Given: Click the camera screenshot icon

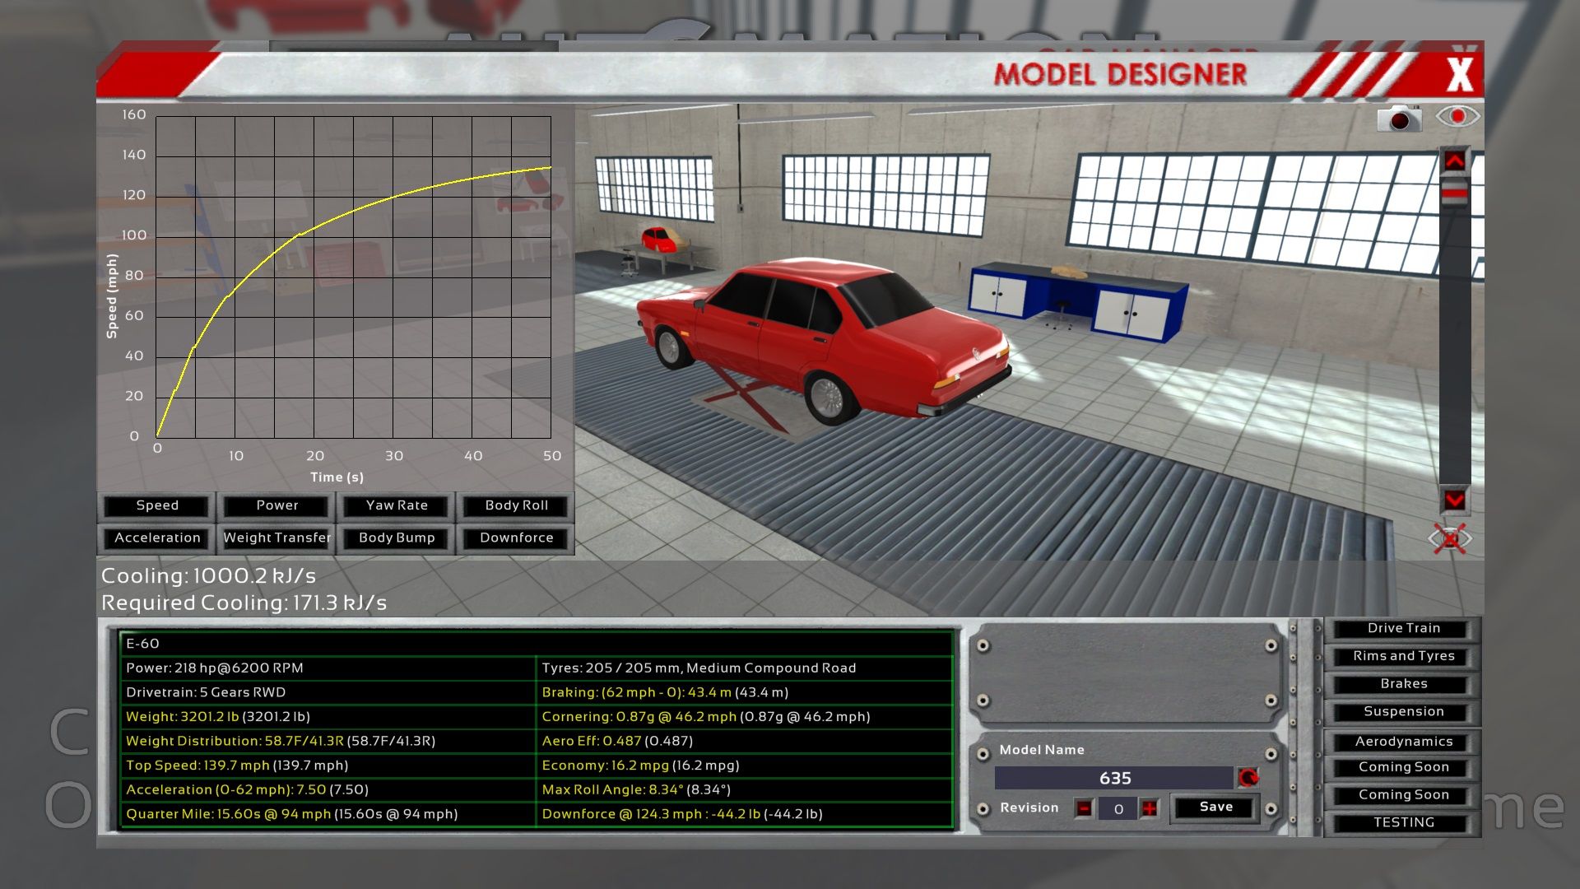Looking at the screenshot, I should (x=1399, y=119).
